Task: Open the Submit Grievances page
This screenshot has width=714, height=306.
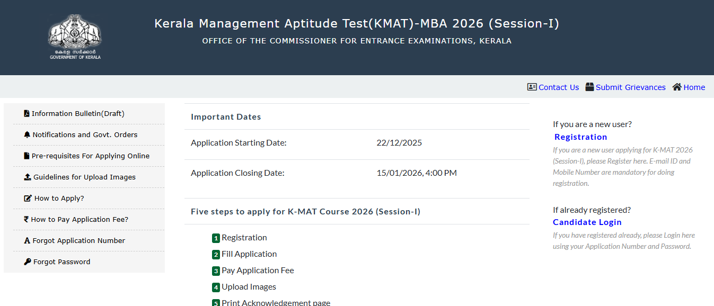Action: [630, 87]
